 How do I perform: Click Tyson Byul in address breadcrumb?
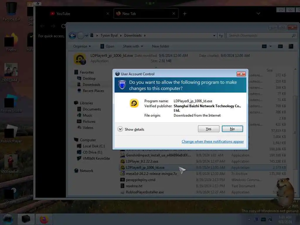point(109,35)
